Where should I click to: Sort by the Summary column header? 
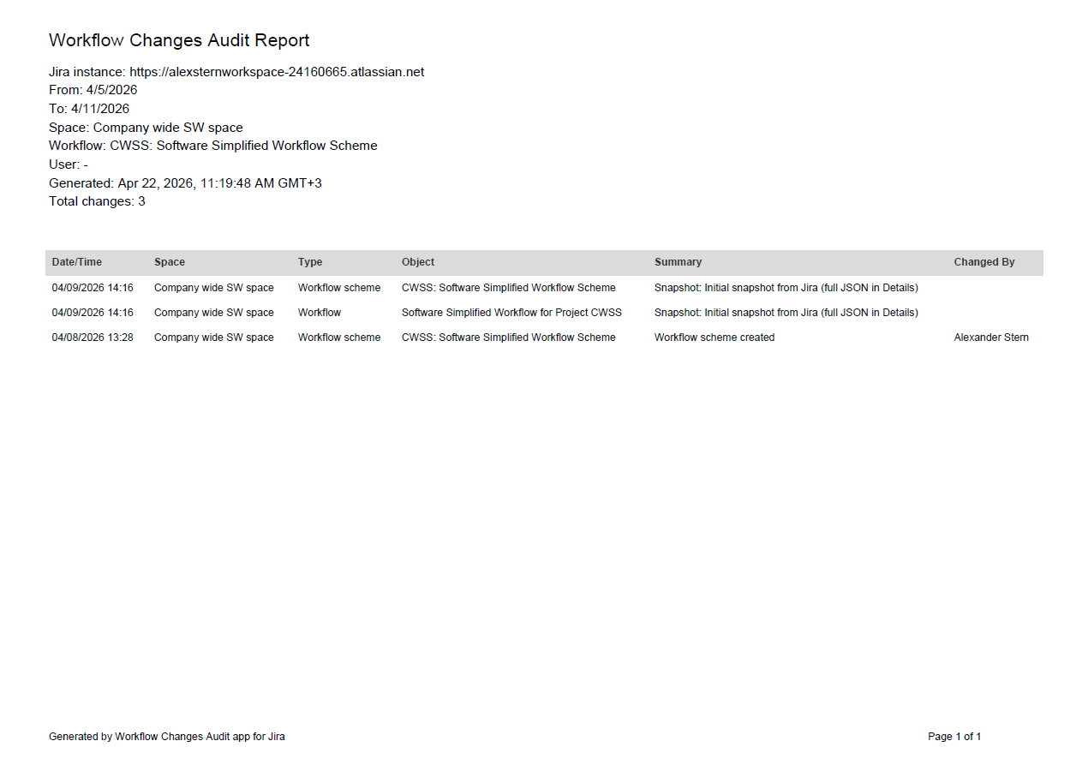click(678, 262)
